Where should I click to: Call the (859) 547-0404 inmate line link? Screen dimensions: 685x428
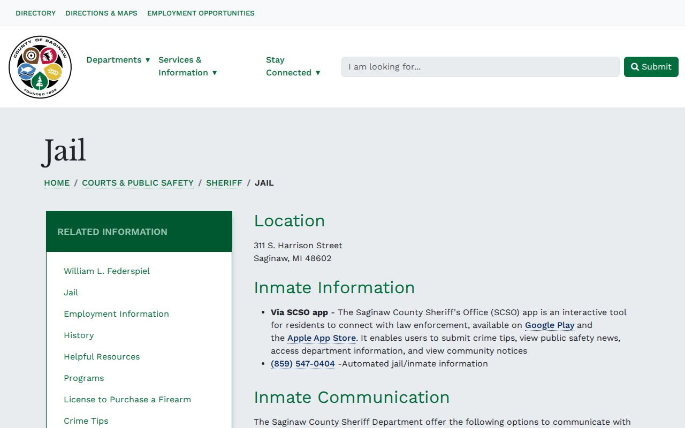[303, 364]
